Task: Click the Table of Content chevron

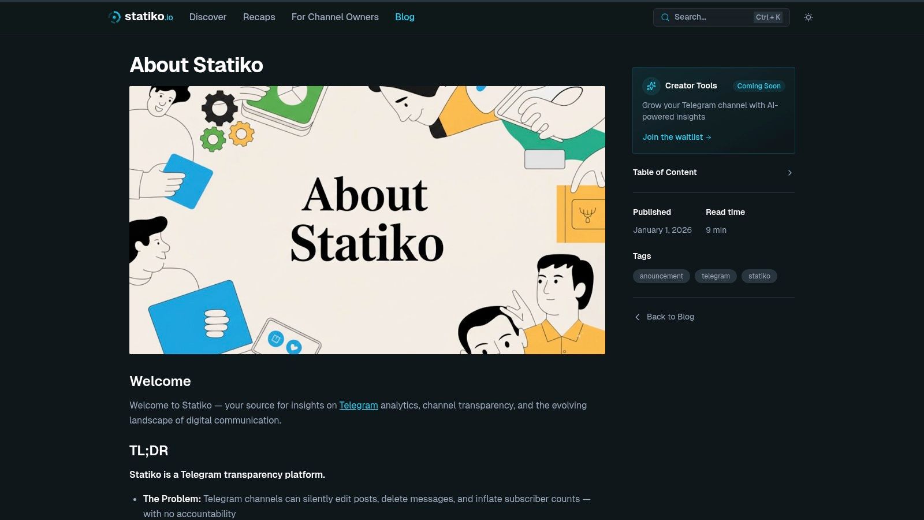Action: point(790,173)
